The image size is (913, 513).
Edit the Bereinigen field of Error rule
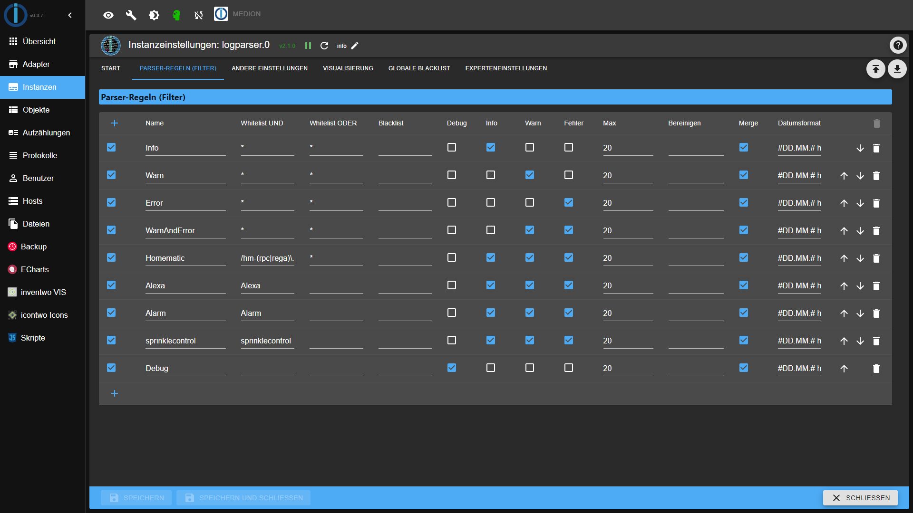click(696, 203)
